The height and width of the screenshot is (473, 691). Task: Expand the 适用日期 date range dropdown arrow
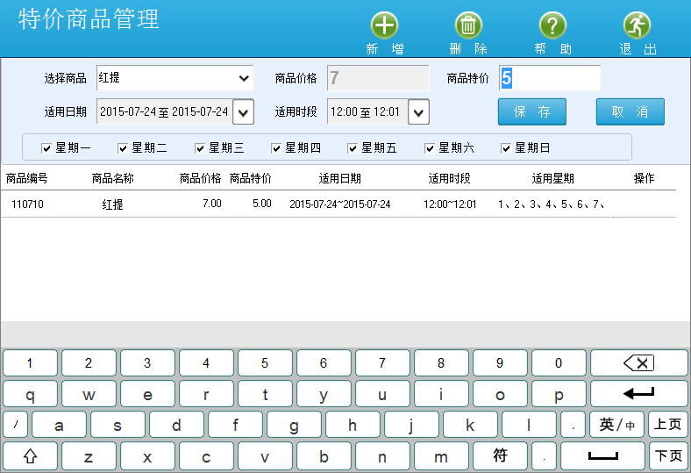(244, 112)
